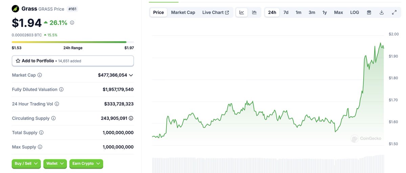Expand chart to fullscreen icon
406x173 pixels.
(394, 13)
